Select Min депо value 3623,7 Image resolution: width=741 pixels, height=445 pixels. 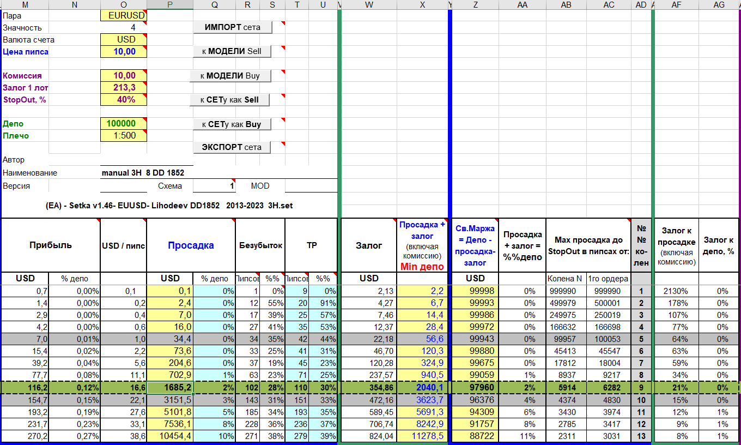pos(422,400)
